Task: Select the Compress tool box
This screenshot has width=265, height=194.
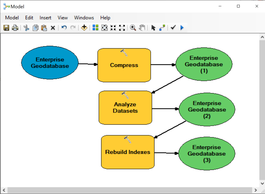Action: [x=124, y=66]
